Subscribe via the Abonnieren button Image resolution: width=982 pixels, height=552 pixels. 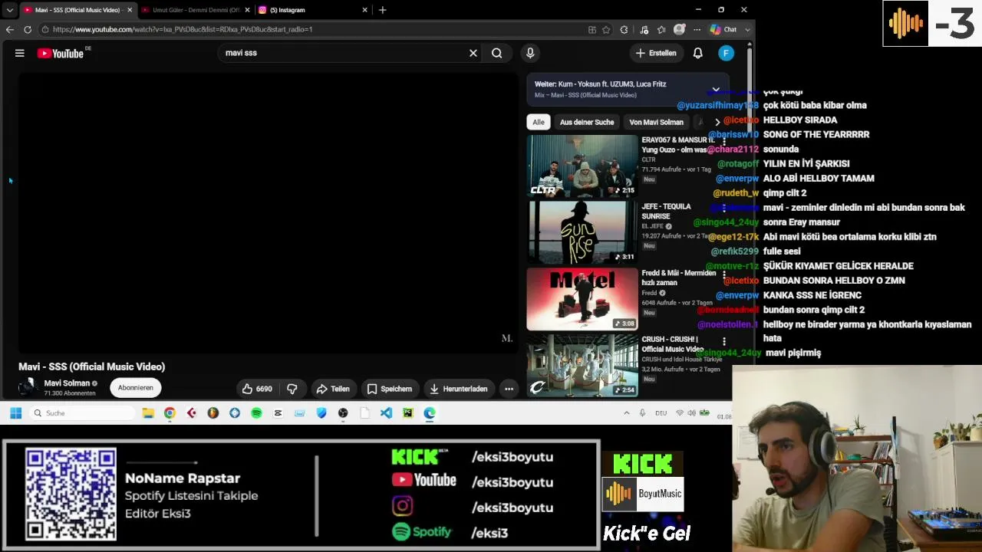tap(136, 388)
